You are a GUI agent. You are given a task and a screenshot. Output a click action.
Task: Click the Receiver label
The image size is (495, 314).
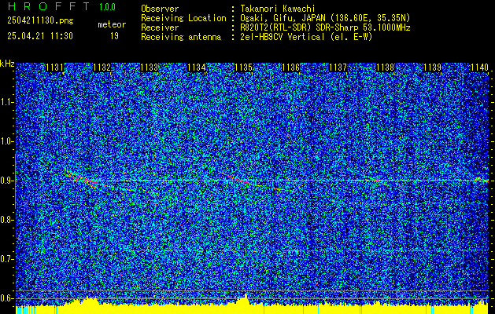160,27
